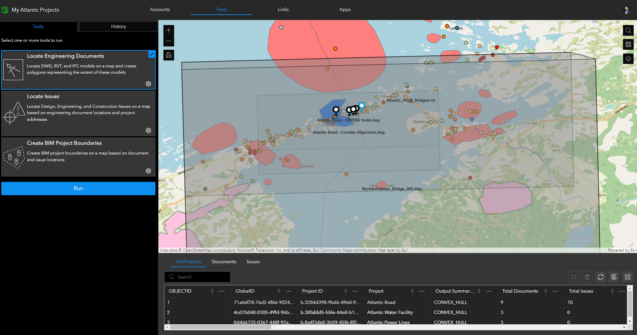Open the OBJECTID column options menu

(x=222, y=291)
